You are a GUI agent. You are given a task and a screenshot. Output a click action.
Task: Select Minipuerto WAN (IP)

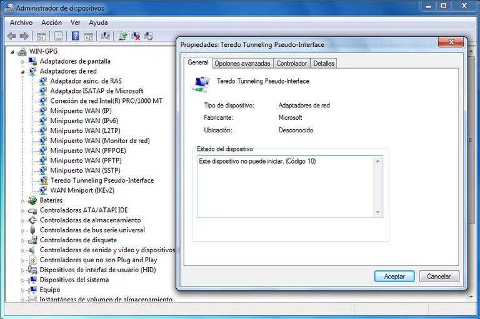(x=81, y=110)
